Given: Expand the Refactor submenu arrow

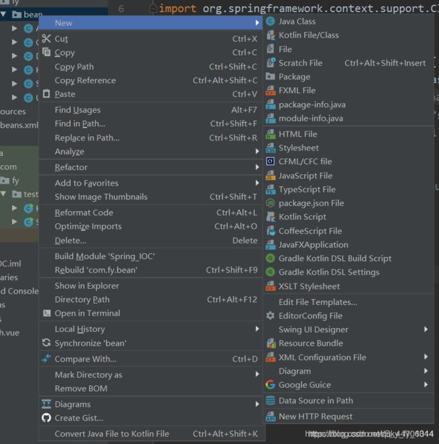Looking at the screenshot, I should [x=257, y=167].
